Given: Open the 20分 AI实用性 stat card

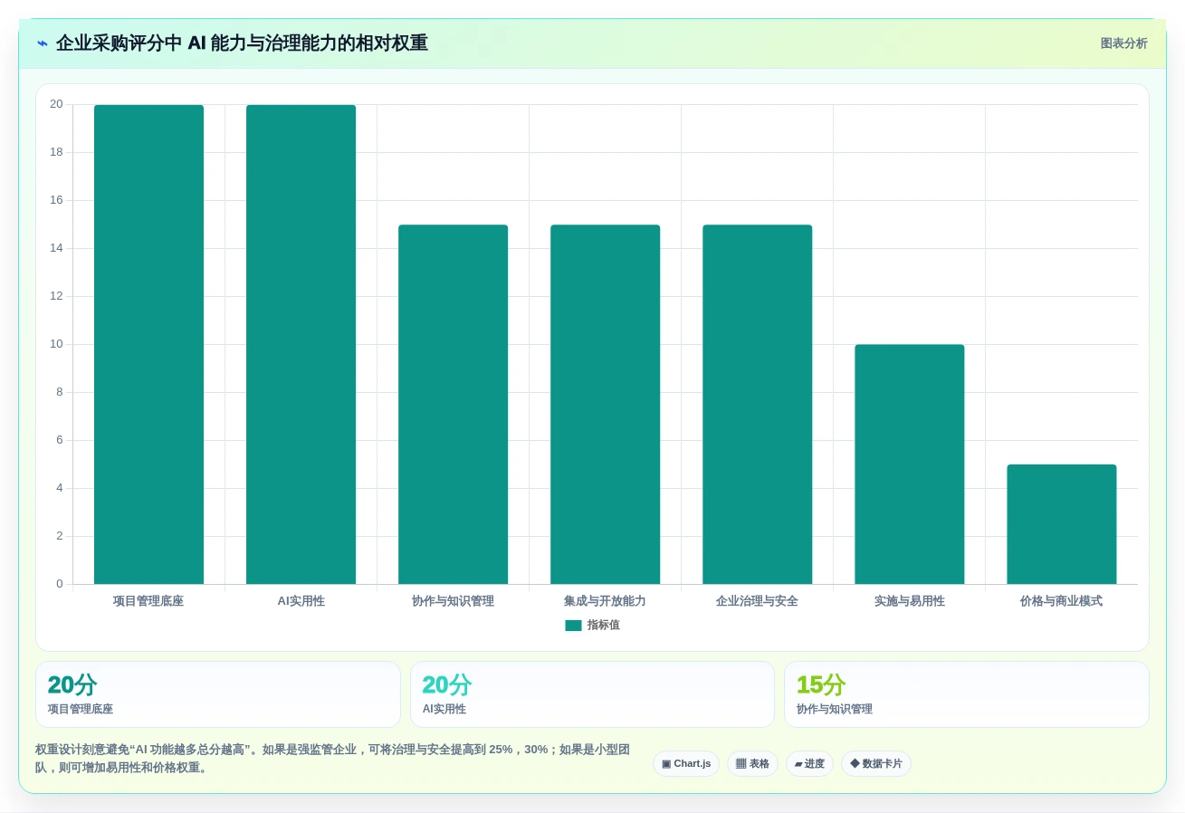Looking at the screenshot, I should (x=592, y=694).
